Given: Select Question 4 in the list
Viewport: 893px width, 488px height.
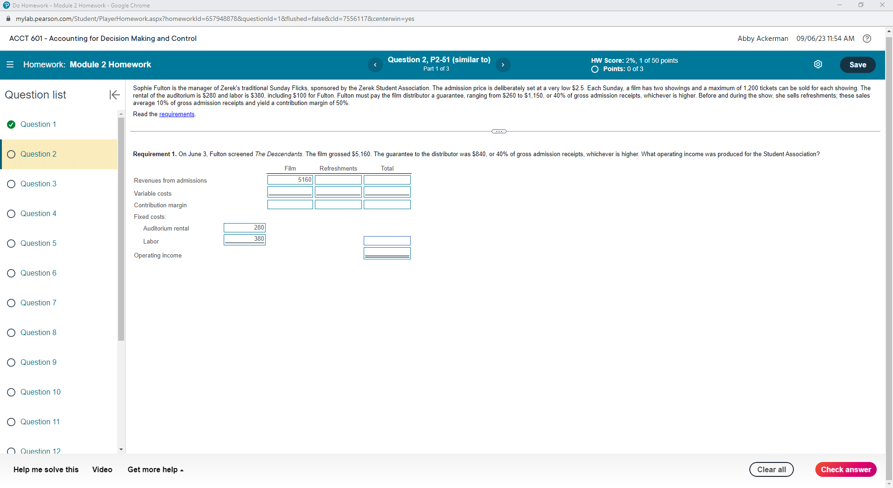Looking at the screenshot, I should point(38,214).
